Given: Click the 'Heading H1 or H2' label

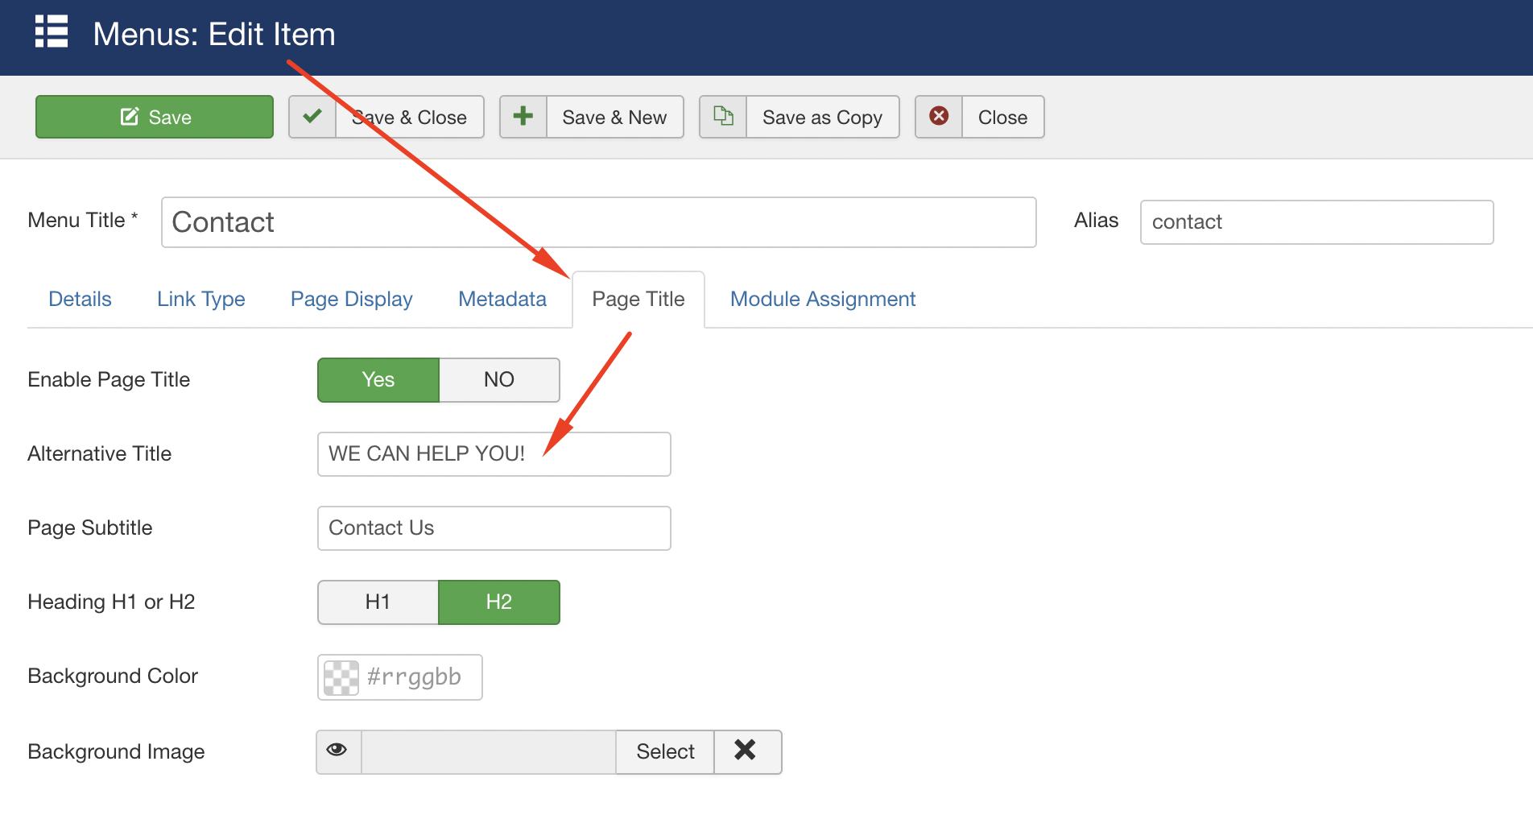Looking at the screenshot, I should pyautogui.click(x=111, y=602).
